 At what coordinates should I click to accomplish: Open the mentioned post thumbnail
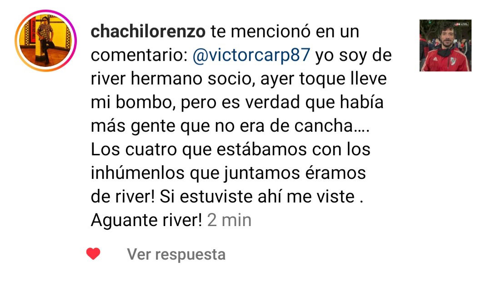pos(445,46)
